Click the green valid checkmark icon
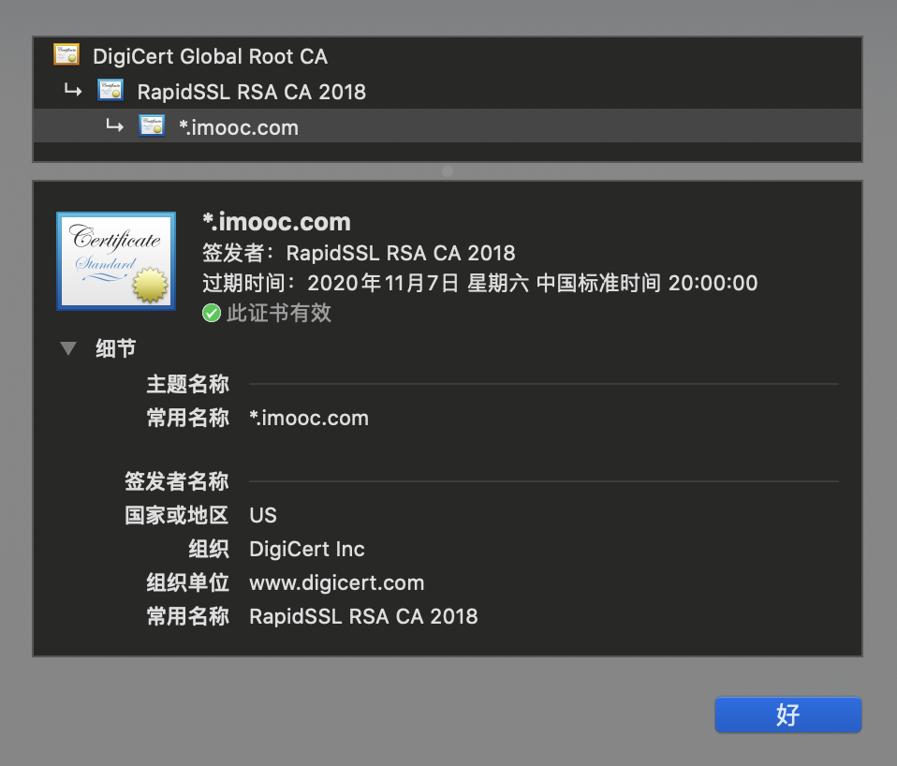This screenshot has height=766, width=897. point(212,313)
